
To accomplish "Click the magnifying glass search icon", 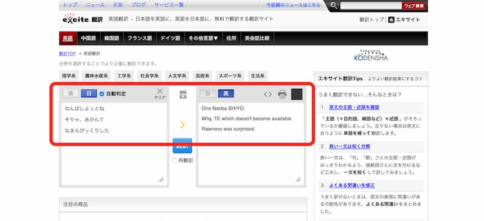I will [334, 5].
